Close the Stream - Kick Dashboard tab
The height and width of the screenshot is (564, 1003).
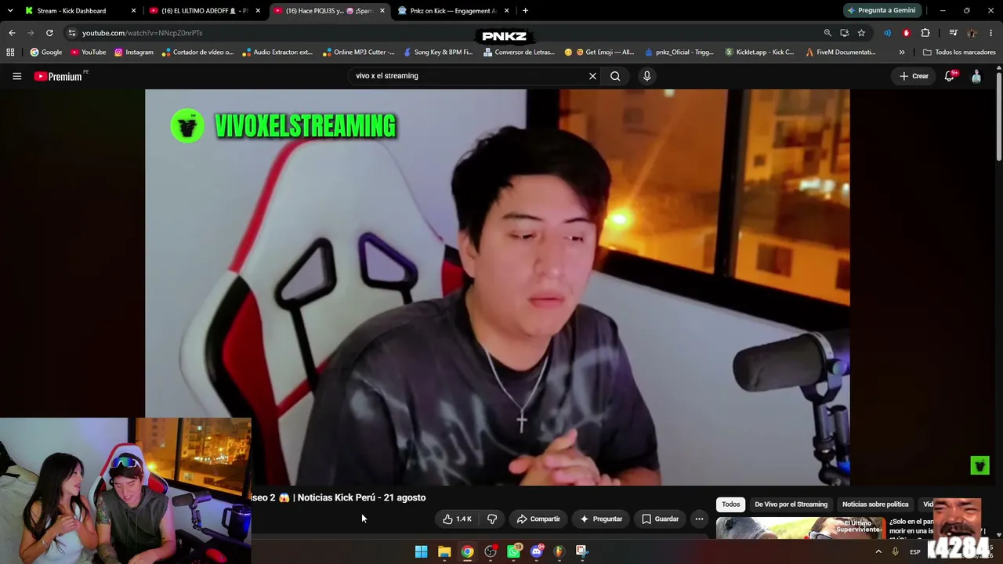(x=133, y=11)
